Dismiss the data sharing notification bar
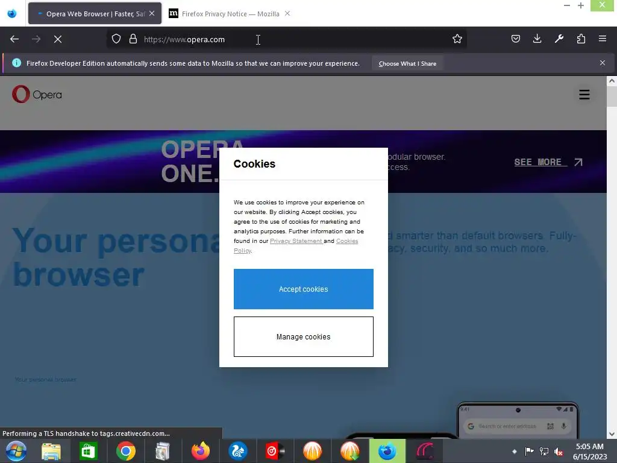Viewport: 617px width, 463px height. pos(602,63)
